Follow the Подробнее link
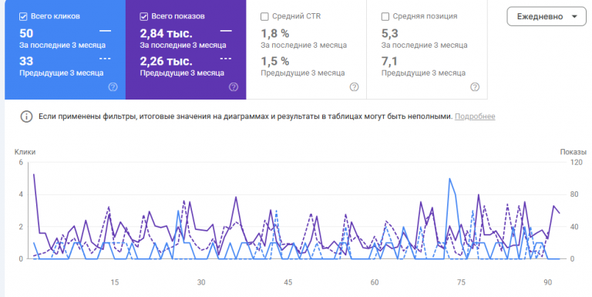 coord(475,116)
